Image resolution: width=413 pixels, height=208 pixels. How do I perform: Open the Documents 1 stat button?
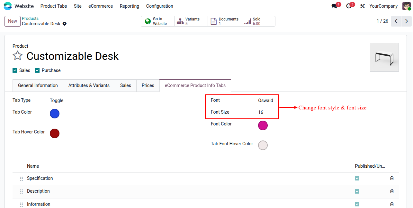point(225,21)
